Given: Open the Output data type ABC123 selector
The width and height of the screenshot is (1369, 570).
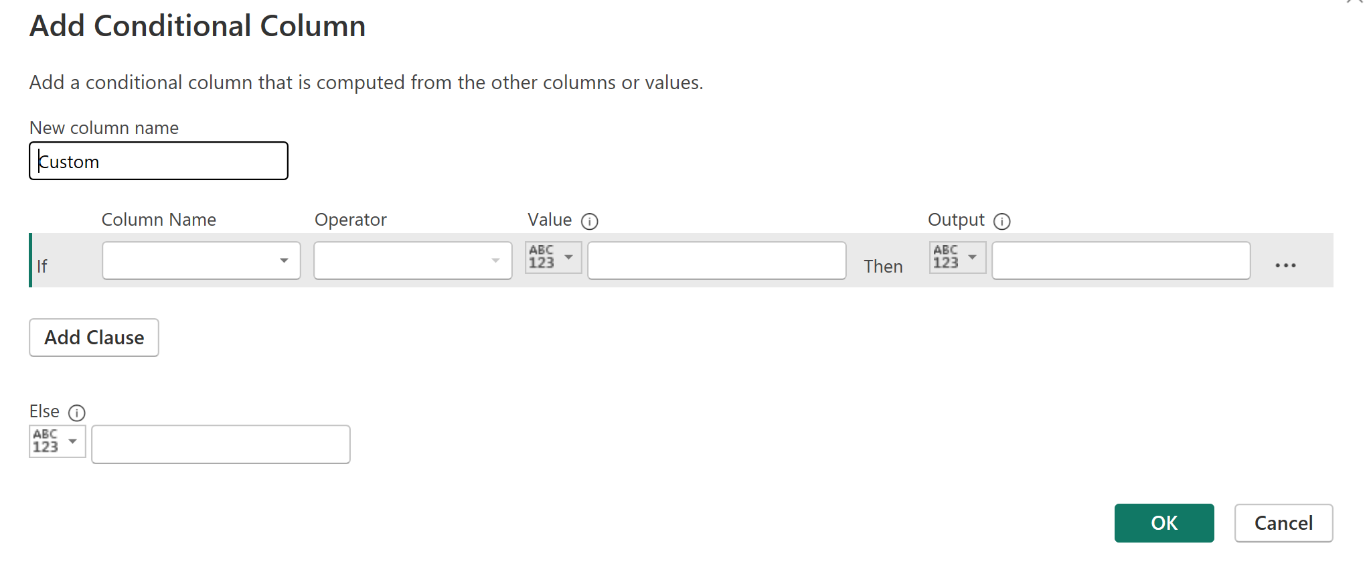Looking at the screenshot, I should pos(957,258).
